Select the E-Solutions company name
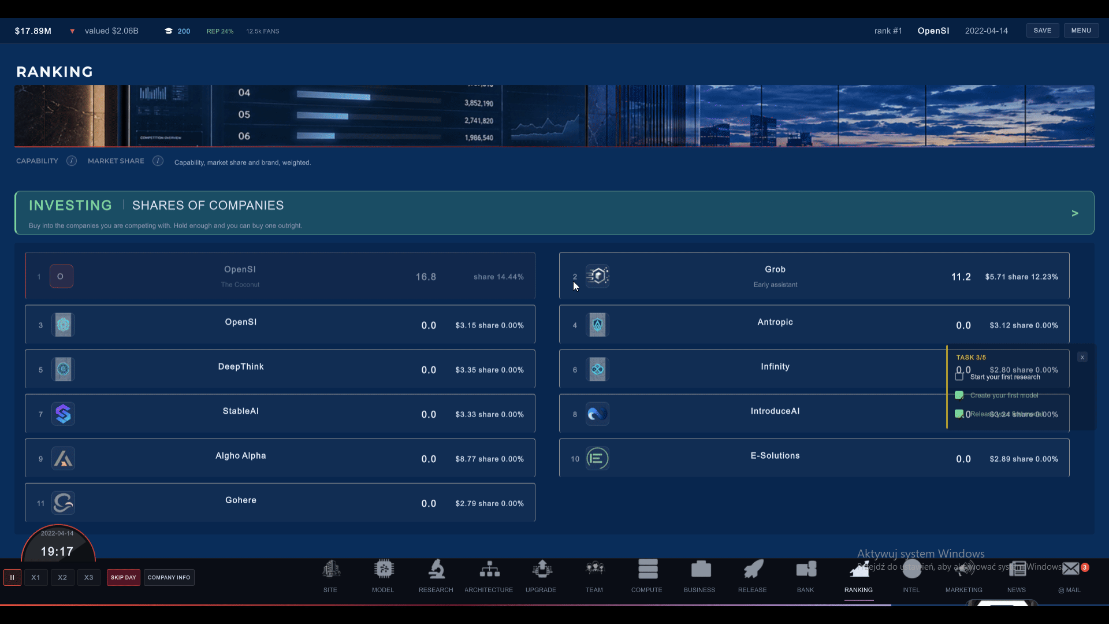Image resolution: width=1109 pixels, height=624 pixels. pos(775,456)
